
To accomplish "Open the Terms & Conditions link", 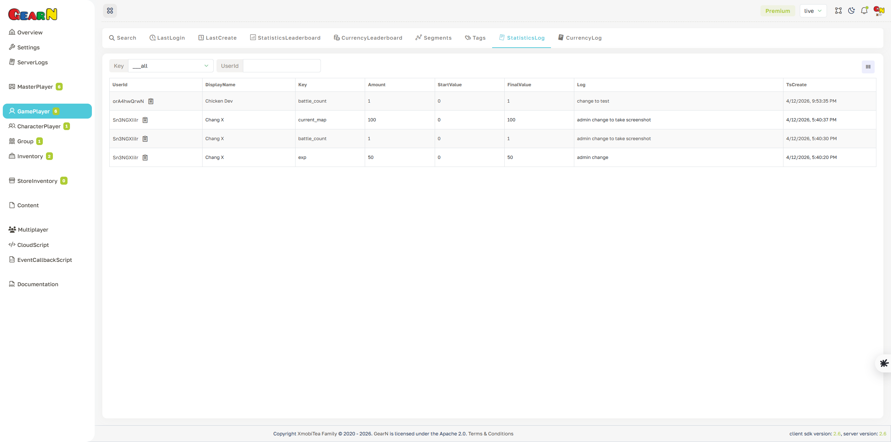I will [491, 434].
